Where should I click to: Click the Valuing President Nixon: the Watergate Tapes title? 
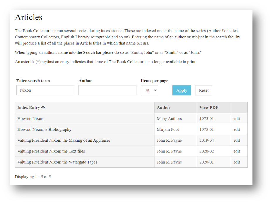click(x=57, y=162)
